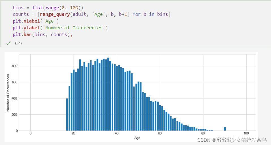Click the line plt.bar(bins, counts);
This screenshot has height=145, width=271.
pos(42,34)
